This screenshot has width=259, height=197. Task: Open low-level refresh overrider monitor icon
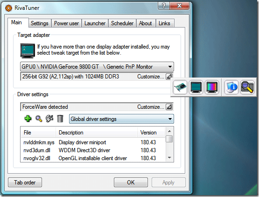coord(196,87)
